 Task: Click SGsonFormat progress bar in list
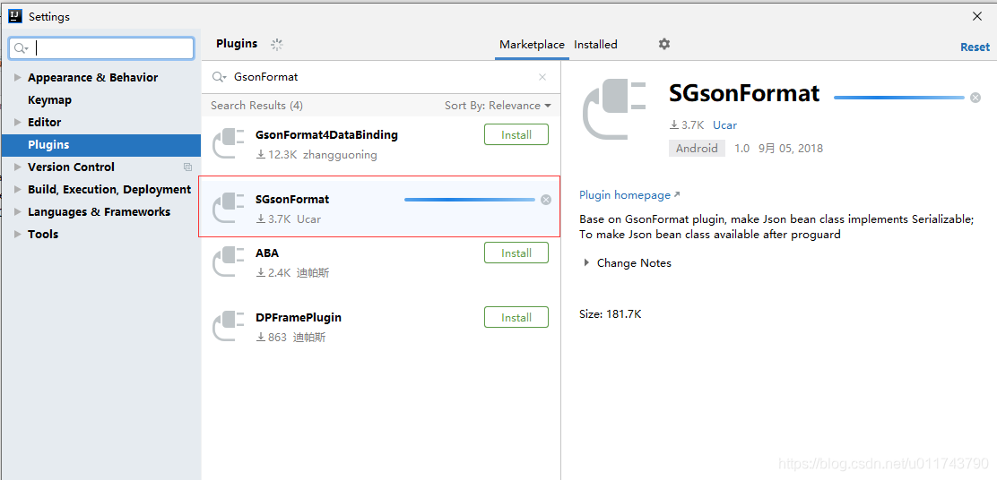470,200
